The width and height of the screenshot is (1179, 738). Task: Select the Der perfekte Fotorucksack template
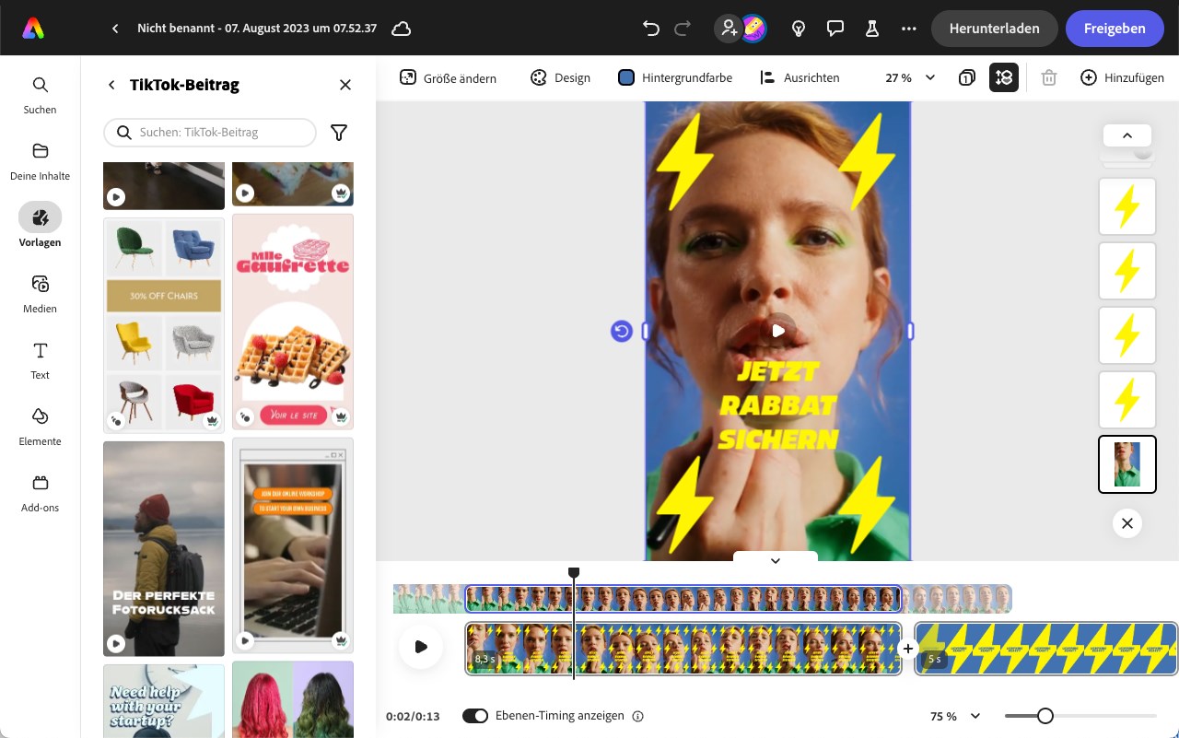coord(164,548)
